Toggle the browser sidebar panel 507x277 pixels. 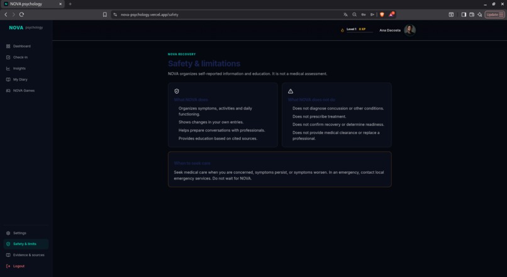464,14
